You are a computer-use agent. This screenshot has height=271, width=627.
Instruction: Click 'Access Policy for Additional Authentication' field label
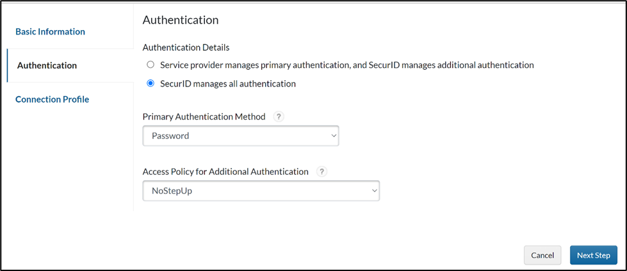[225, 172]
